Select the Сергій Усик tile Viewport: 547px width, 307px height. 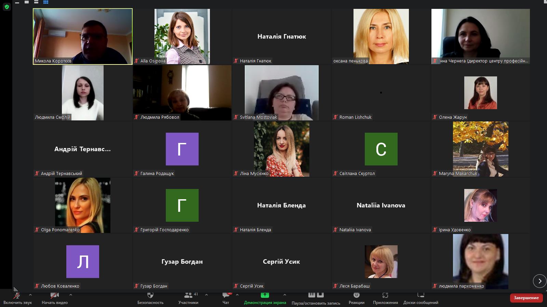pos(282,262)
